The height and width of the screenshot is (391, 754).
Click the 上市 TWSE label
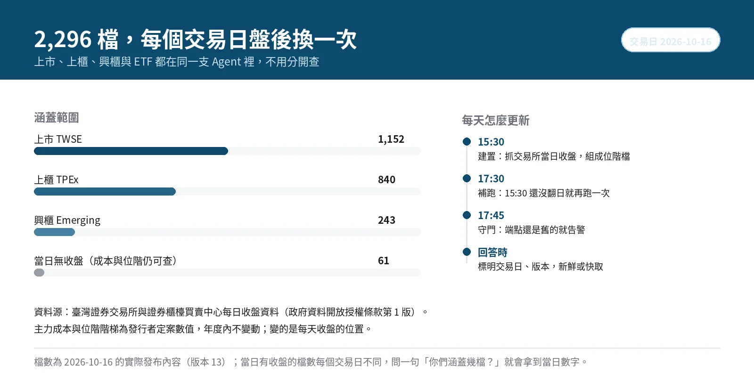[58, 139]
